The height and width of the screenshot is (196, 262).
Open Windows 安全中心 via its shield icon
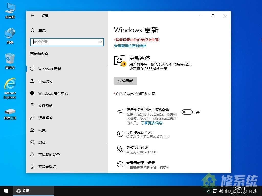point(32,93)
